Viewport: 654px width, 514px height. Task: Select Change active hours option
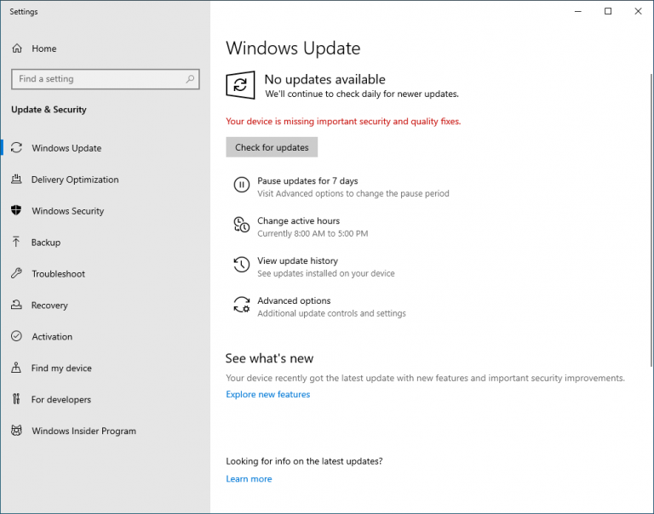pos(298,221)
